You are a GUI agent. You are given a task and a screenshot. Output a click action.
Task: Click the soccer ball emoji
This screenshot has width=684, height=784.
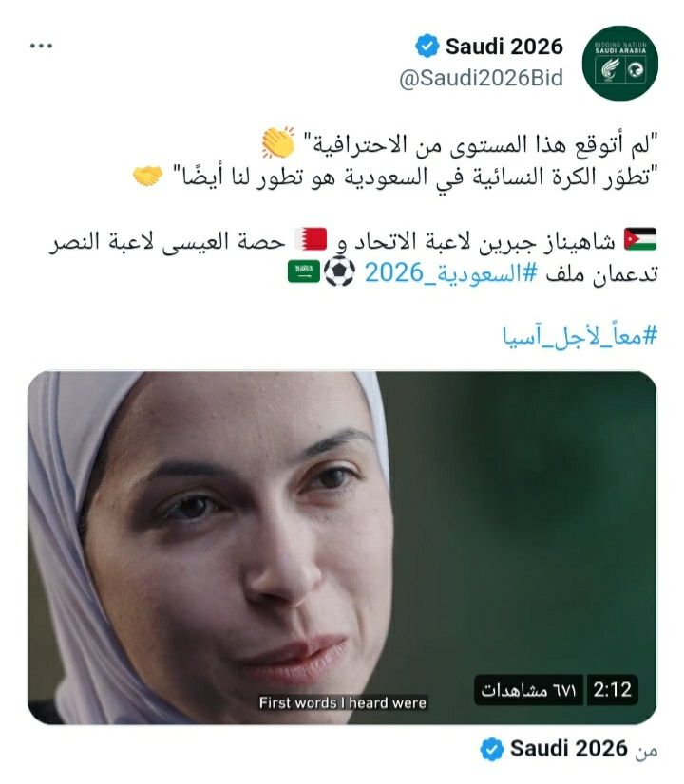[x=340, y=271]
